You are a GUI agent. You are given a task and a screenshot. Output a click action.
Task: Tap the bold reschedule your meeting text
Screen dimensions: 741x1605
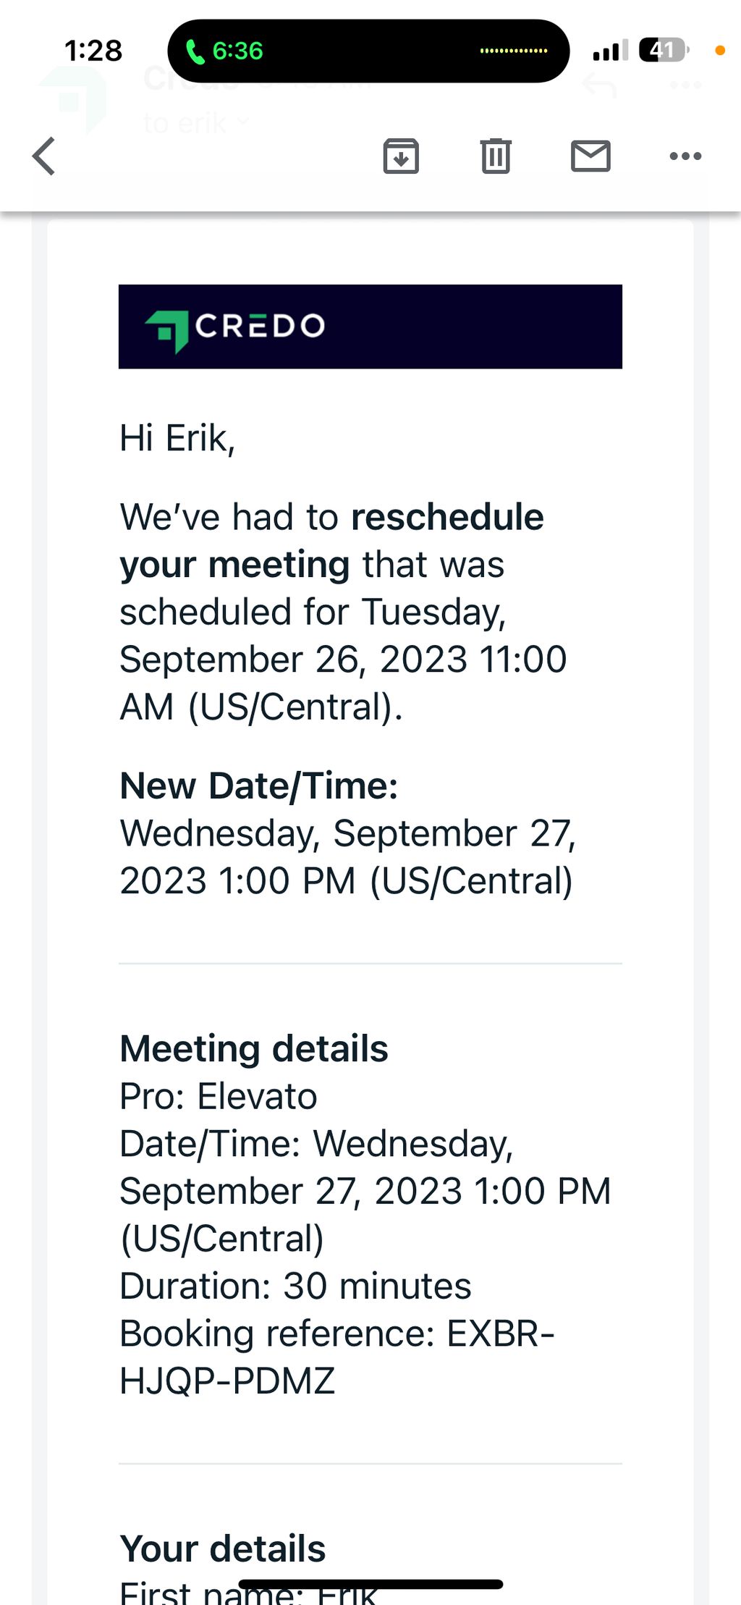[x=331, y=541]
